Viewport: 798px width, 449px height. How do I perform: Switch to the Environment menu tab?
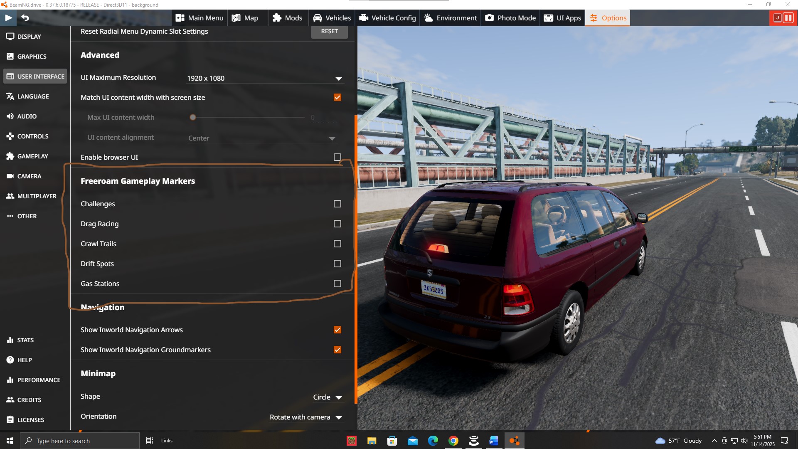point(450,18)
